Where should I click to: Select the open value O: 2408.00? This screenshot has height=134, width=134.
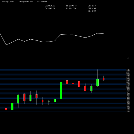50,6
